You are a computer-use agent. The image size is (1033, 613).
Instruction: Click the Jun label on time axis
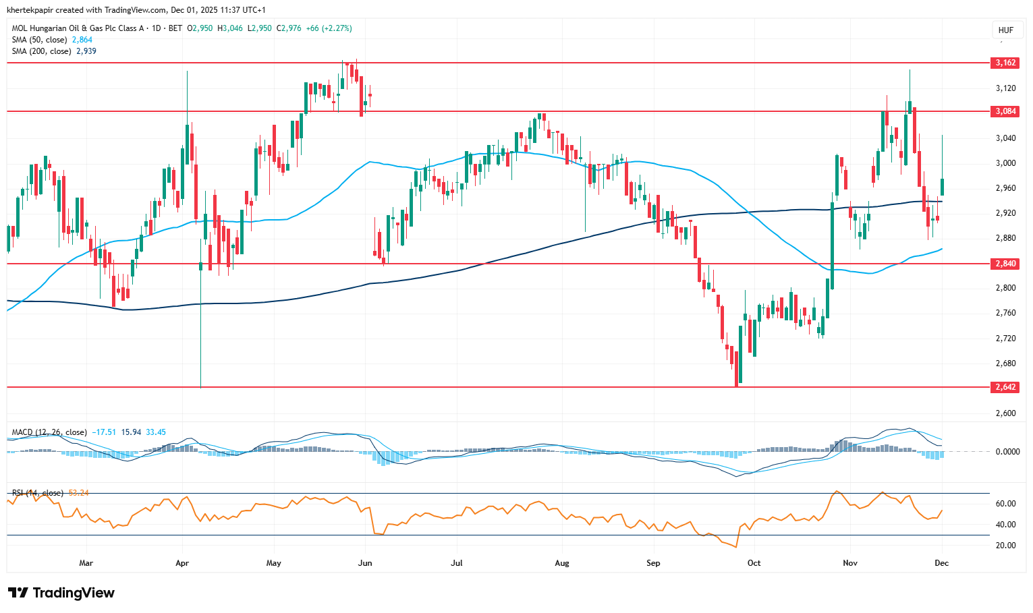365,563
